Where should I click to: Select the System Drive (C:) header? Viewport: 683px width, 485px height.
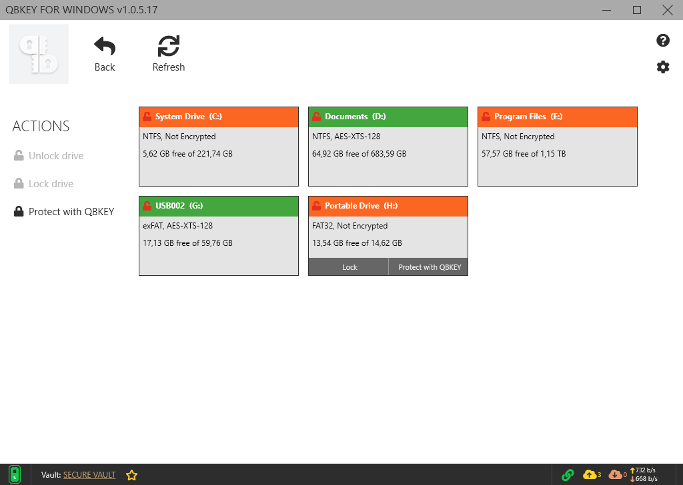click(219, 117)
